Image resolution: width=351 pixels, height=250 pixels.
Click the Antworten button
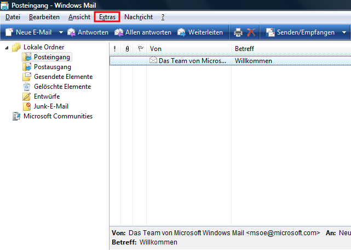click(x=88, y=32)
